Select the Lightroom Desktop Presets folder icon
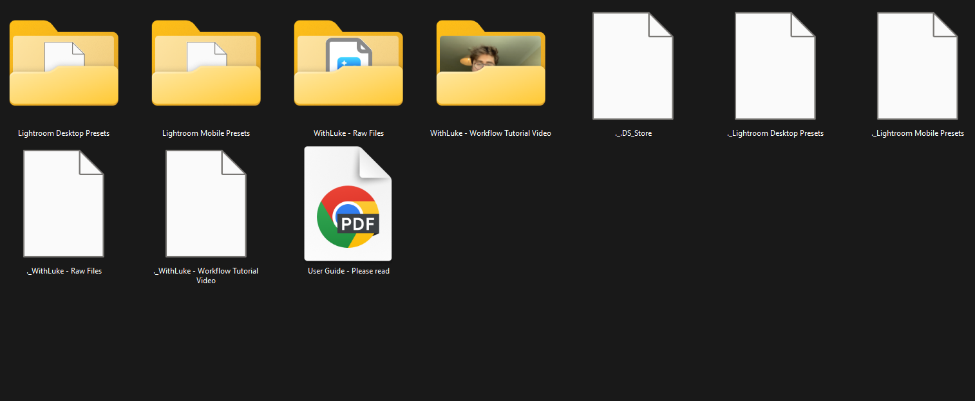Image resolution: width=975 pixels, height=401 pixels. pos(64,64)
